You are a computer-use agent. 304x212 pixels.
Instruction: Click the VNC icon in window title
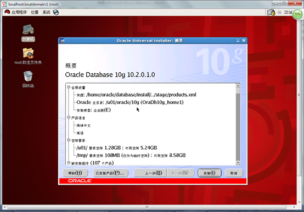tap(4, 4)
